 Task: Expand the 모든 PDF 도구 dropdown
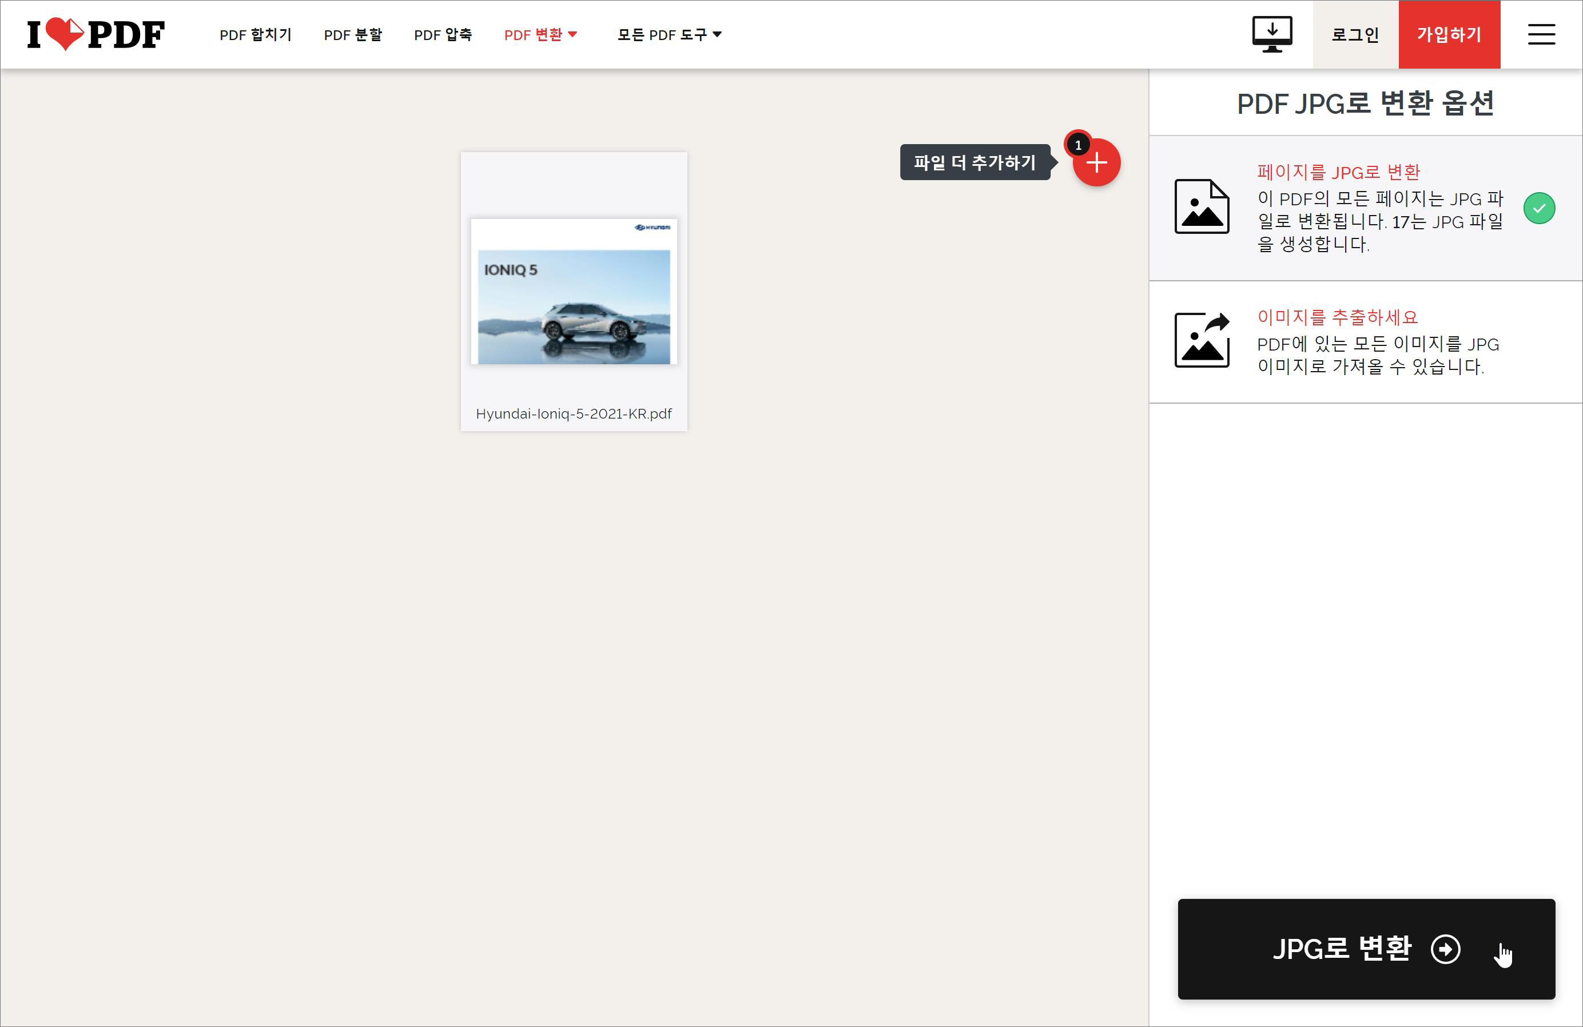pyautogui.click(x=669, y=34)
